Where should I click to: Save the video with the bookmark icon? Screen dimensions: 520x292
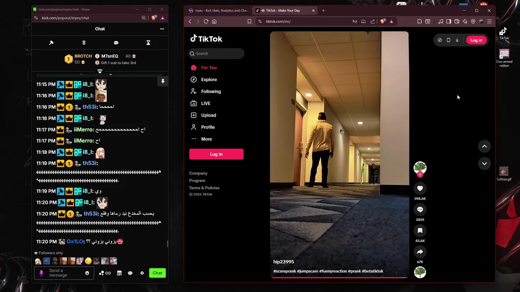point(420,230)
